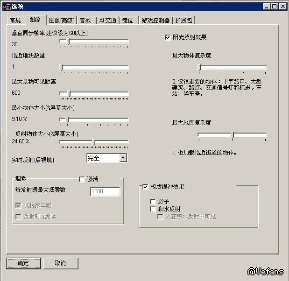Expand the 实时反射(后视镜) dropdown arrow
Viewport: 289px width, 281px height.
123,158
